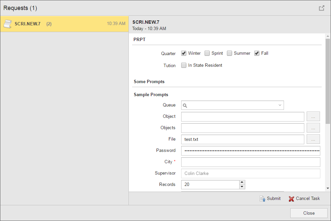Click the red X Cancel Task icon

(291, 199)
